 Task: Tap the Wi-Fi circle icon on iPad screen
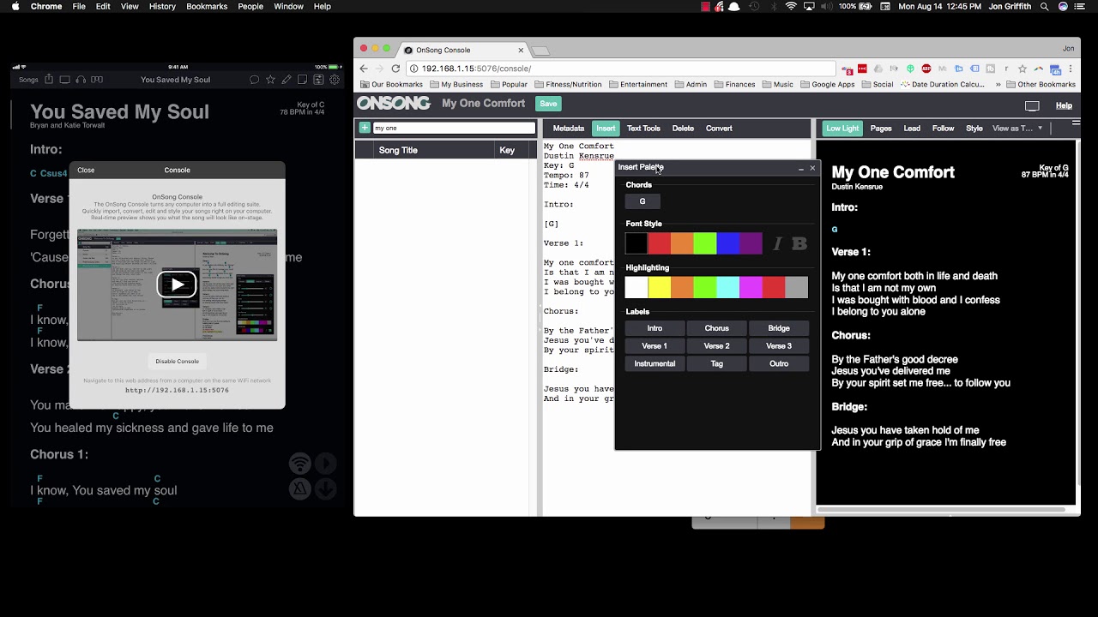tap(299, 464)
